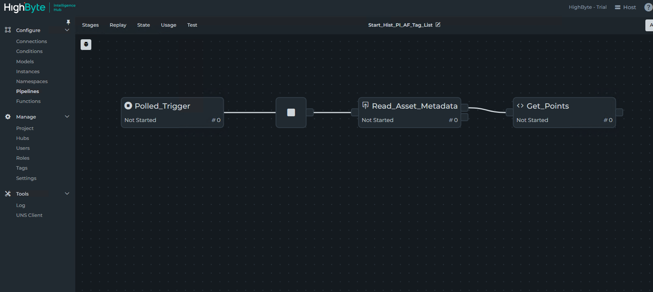This screenshot has height=292, width=653.
Task: Click the Polled_Trigger circle icon
Action: 128,106
